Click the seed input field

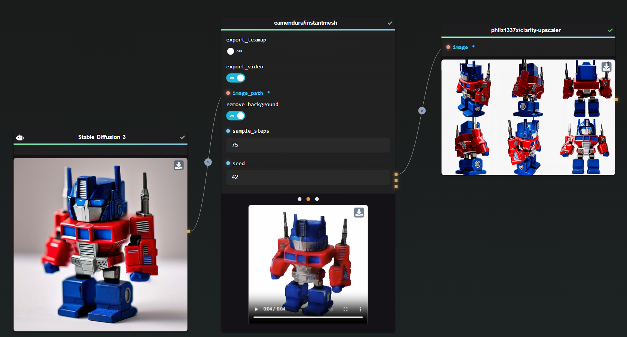(x=308, y=177)
